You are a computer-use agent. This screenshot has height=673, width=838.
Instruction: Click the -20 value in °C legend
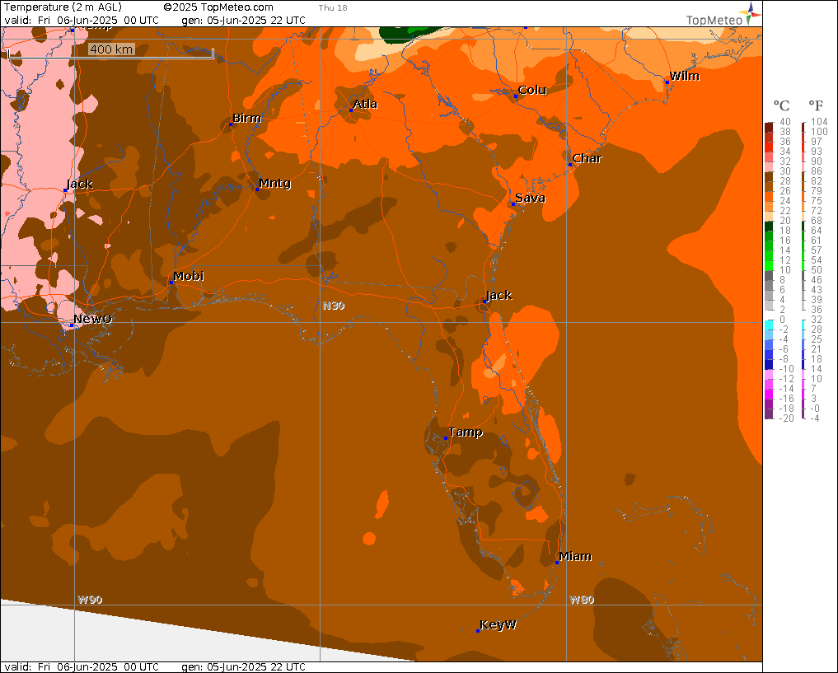coord(785,418)
